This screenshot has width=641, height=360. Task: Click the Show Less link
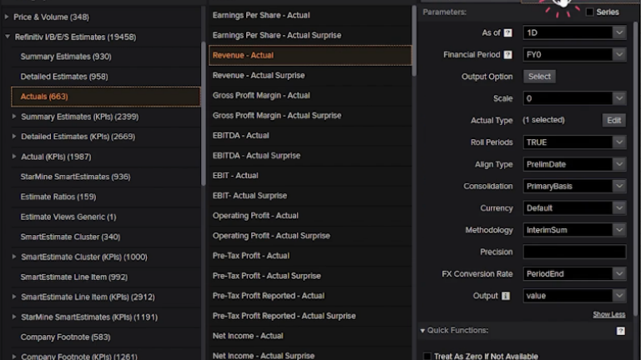(x=608, y=314)
